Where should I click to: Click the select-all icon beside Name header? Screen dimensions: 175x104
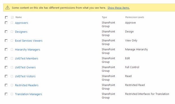[12, 17]
